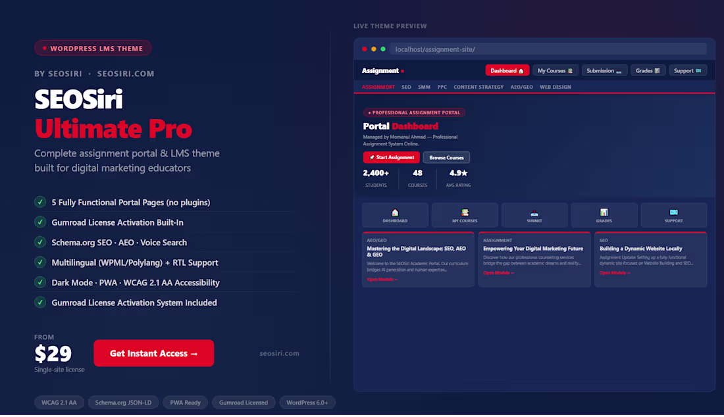Click check icon beside Multilingual RTL Support
The height and width of the screenshot is (417, 724).
point(40,262)
